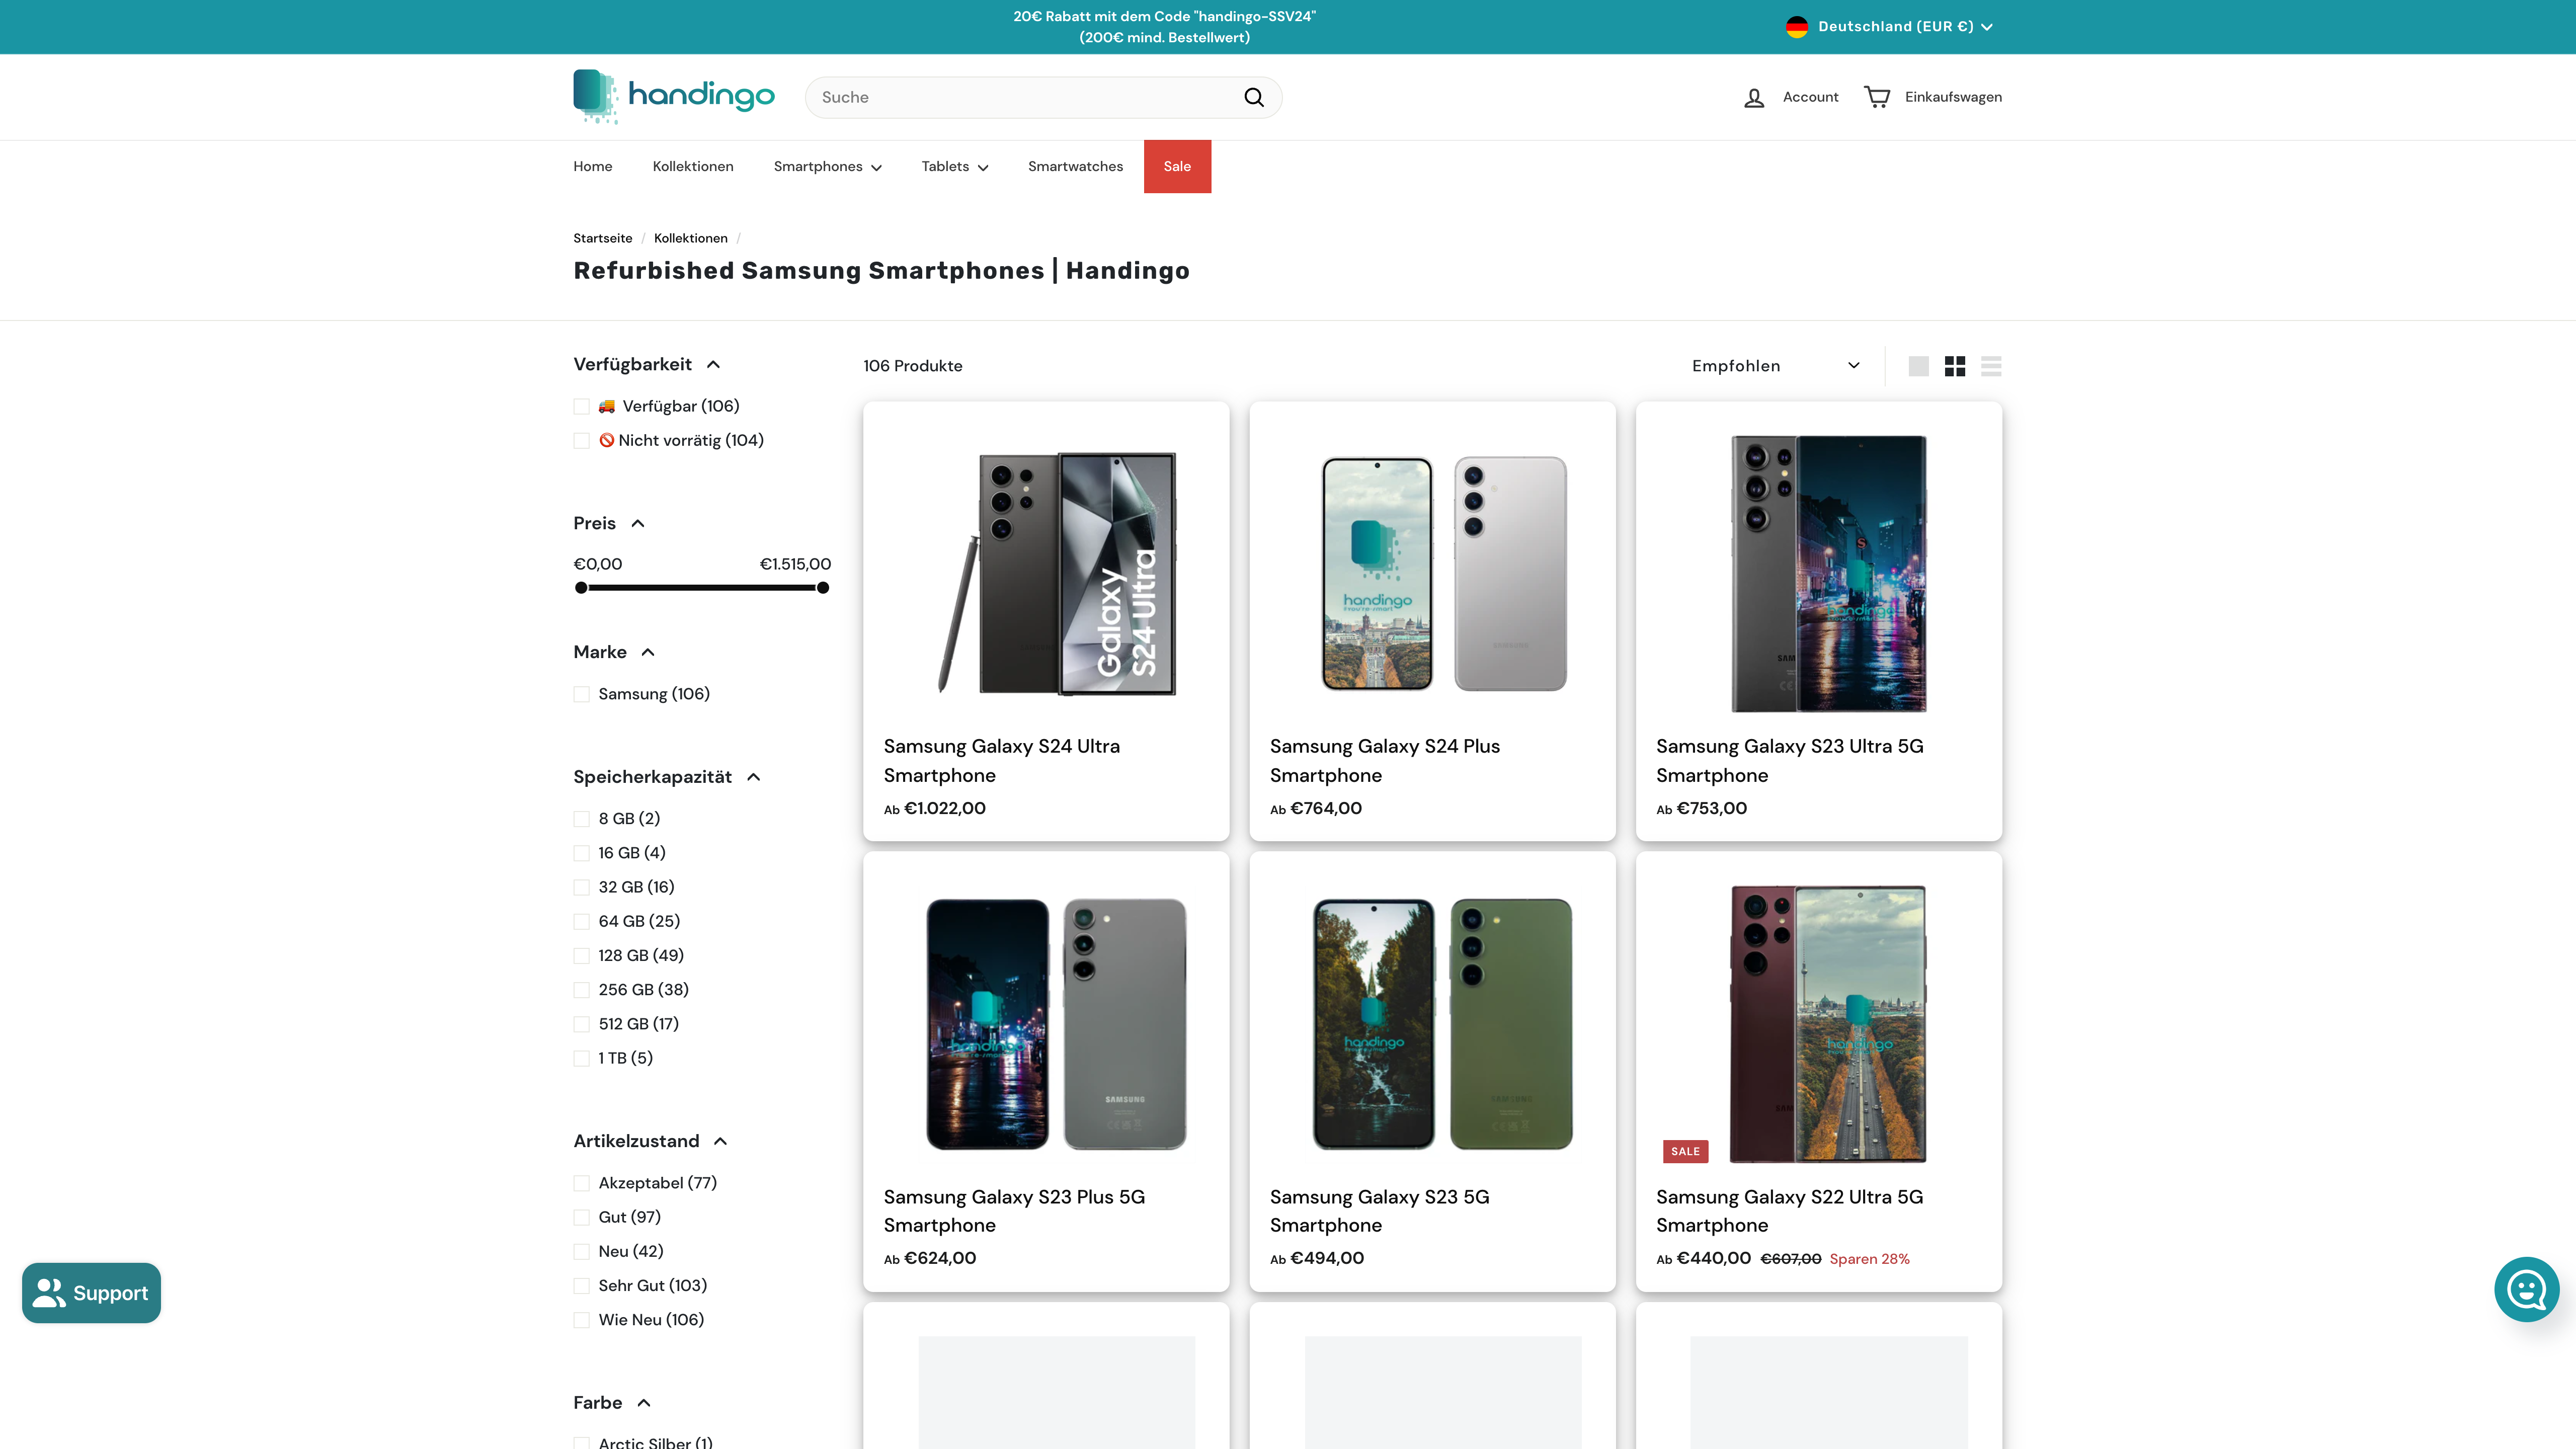This screenshot has height=1449, width=2576.
Task: Go to Home in navigation
Action: 592,167
